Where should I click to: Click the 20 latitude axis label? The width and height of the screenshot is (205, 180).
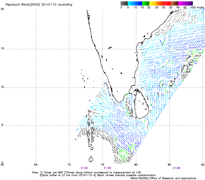[x=2, y=9]
